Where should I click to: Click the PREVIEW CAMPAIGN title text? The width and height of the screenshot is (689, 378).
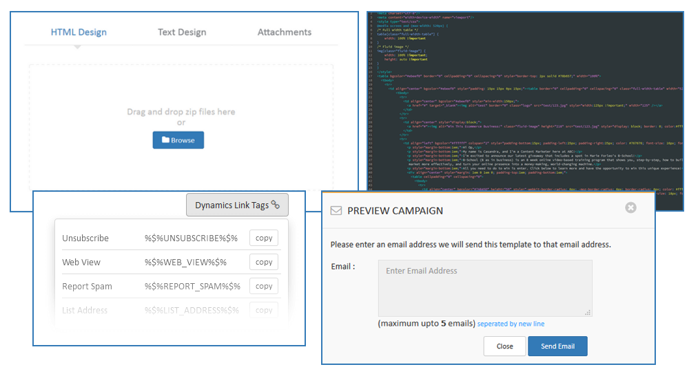(395, 211)
